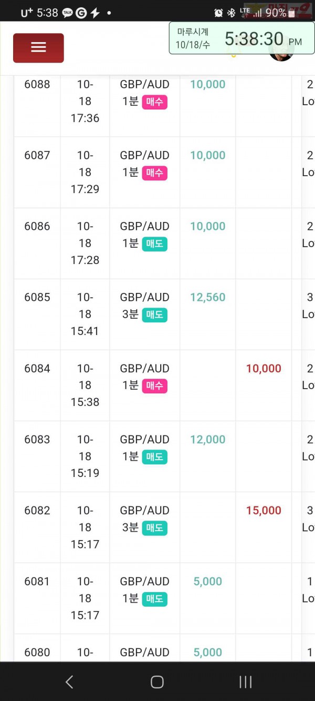The image size is (315, 701).
Task: Click the 매수 badge in row 6084
Action: pos(154,386)
